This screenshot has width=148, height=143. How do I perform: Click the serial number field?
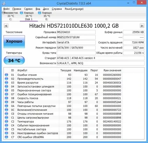[x=76, y=37]
